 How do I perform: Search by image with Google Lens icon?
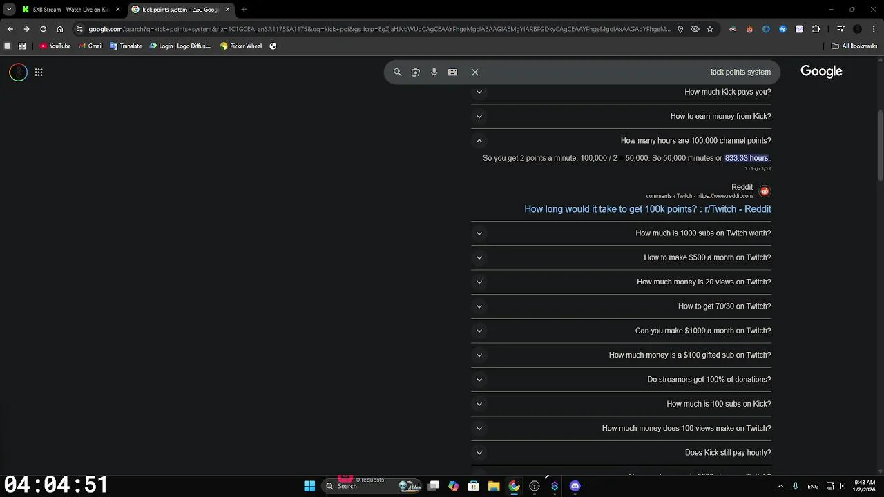click(x=416, y=72)
